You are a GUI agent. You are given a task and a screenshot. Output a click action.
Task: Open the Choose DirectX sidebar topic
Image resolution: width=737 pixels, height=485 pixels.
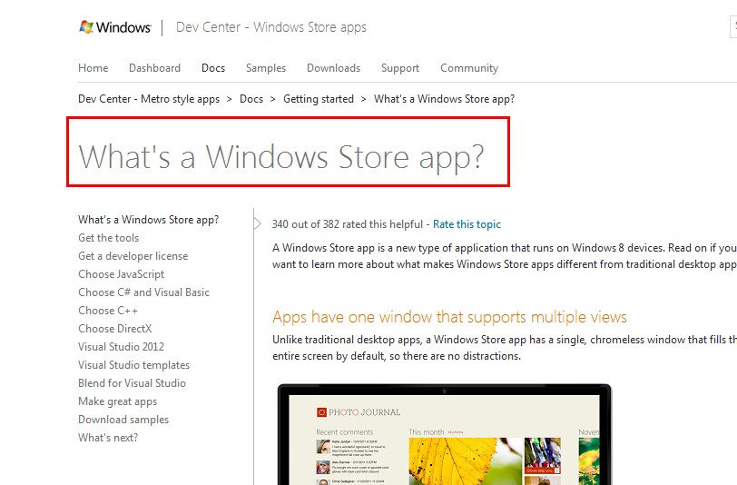point(115,329)
